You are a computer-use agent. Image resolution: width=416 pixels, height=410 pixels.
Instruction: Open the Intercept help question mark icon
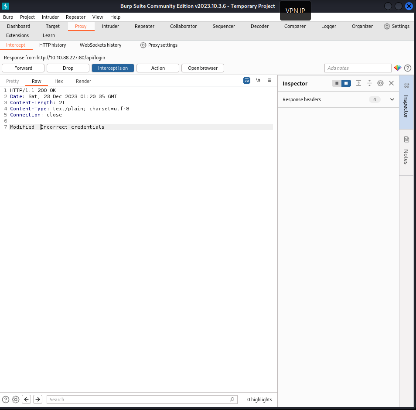[408, 68]
